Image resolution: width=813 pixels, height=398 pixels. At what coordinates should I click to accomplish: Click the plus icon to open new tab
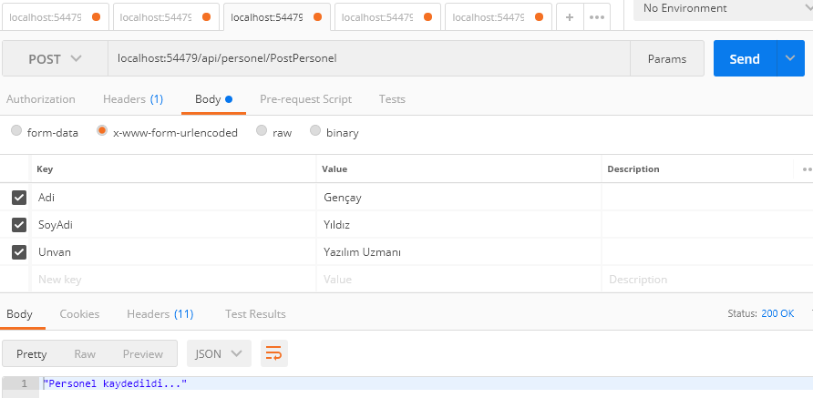[x=569, y=16]
